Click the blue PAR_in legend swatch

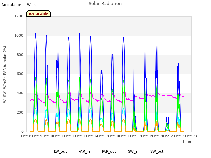[x=74, y=152]
